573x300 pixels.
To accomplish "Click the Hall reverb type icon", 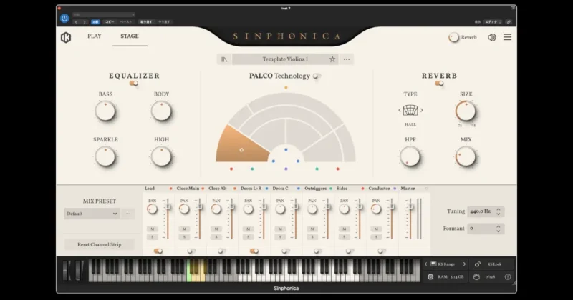I will tap(410, 110).
